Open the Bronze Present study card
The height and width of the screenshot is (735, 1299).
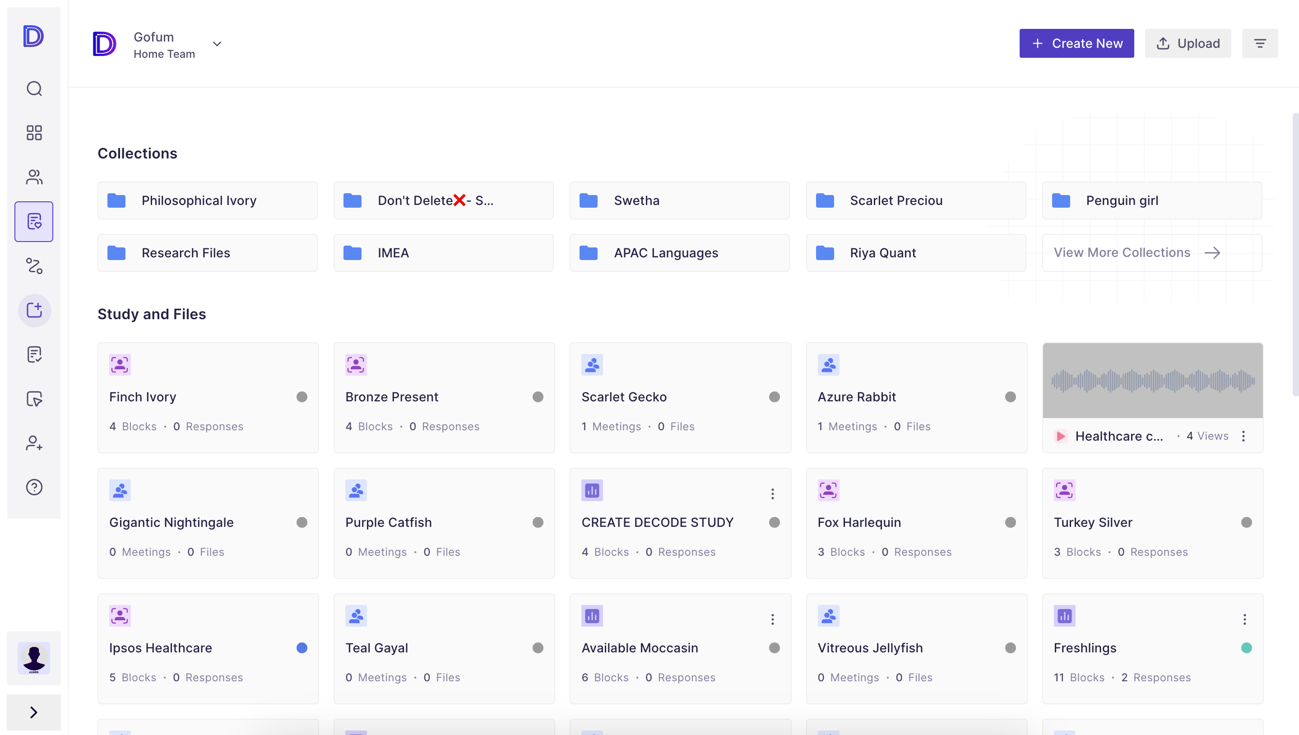[x=444, y=398]
